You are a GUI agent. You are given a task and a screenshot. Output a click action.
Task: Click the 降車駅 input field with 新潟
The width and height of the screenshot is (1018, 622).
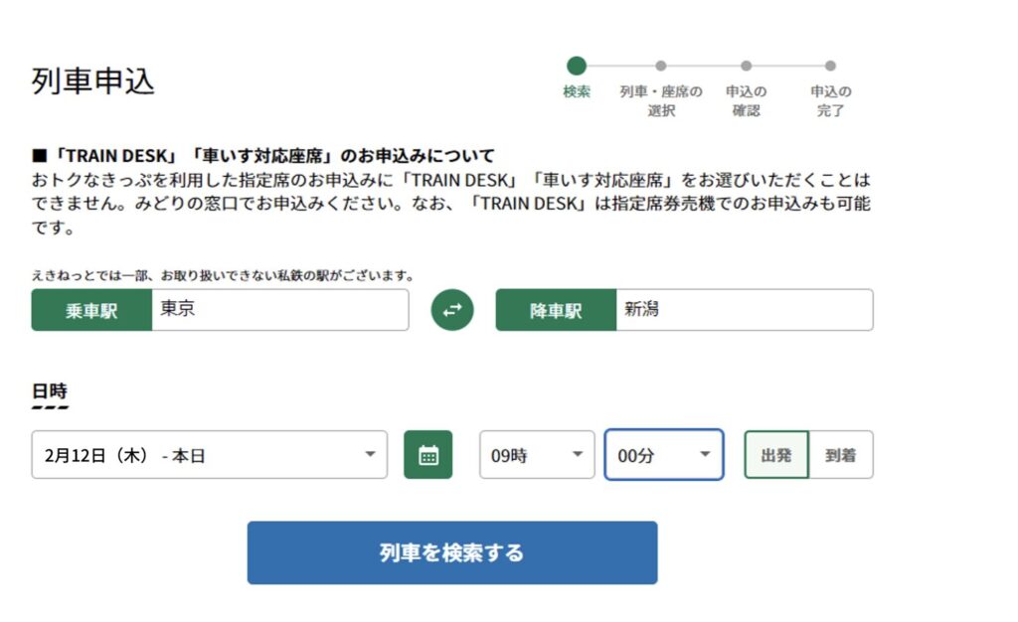[744, 310]
